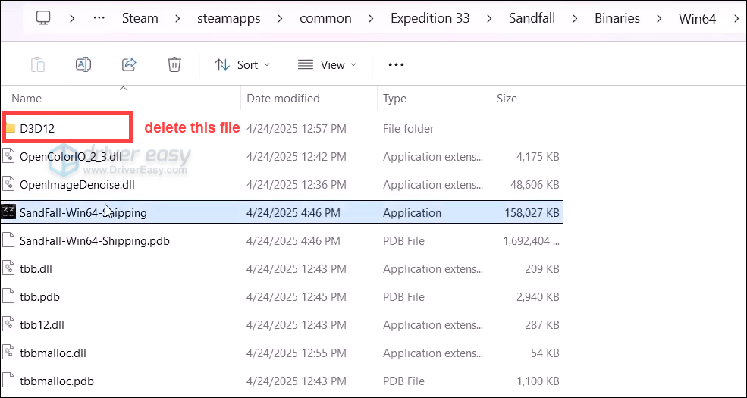This screenshot has height=398, width=747.
Task: Select the OpenImageDenoise.dll file
Action: tap(77, 185)
